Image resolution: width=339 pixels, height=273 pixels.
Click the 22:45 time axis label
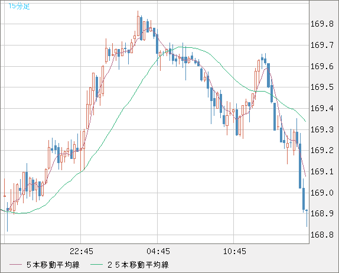(x=82, y=251)
